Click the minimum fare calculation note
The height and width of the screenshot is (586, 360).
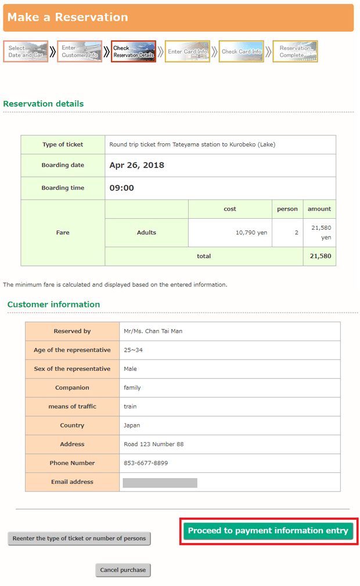pyautogui.click(x=115, y=285)
